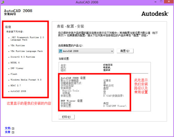Screen dimensions: 174x137
Task: Click the AutoCAD product icon in dropdown
Action: click(61, 51)
